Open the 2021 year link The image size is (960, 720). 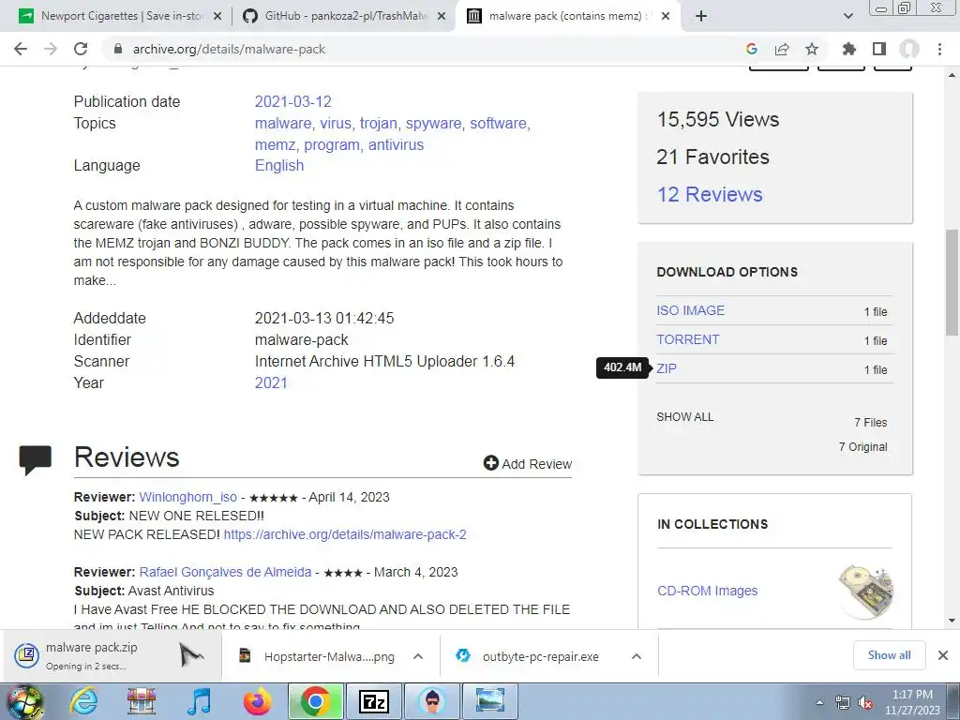(271, 382)
